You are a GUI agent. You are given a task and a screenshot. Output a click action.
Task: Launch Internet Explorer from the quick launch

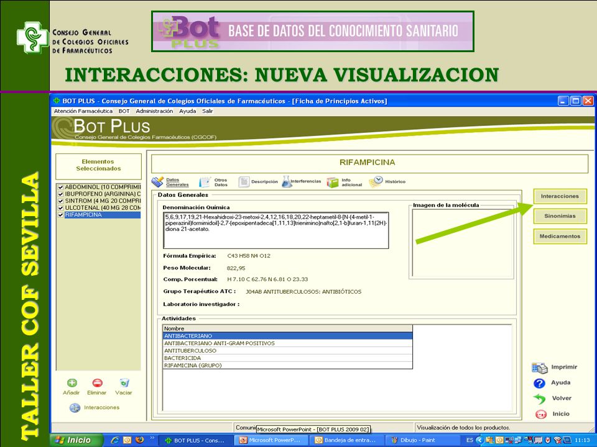click(114, 440)
